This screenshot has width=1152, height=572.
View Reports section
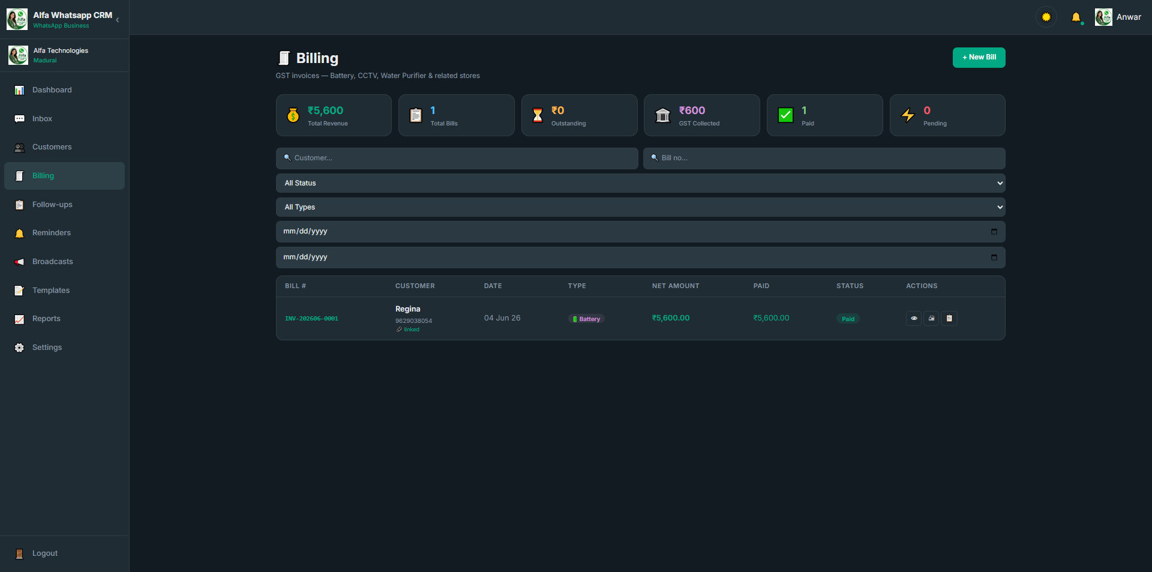[64, 319]
